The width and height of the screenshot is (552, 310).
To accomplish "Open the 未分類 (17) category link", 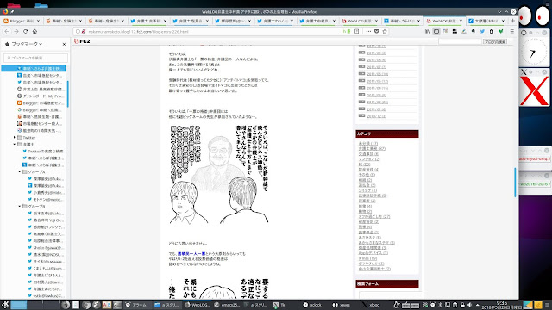I will [x=368, y=144].
